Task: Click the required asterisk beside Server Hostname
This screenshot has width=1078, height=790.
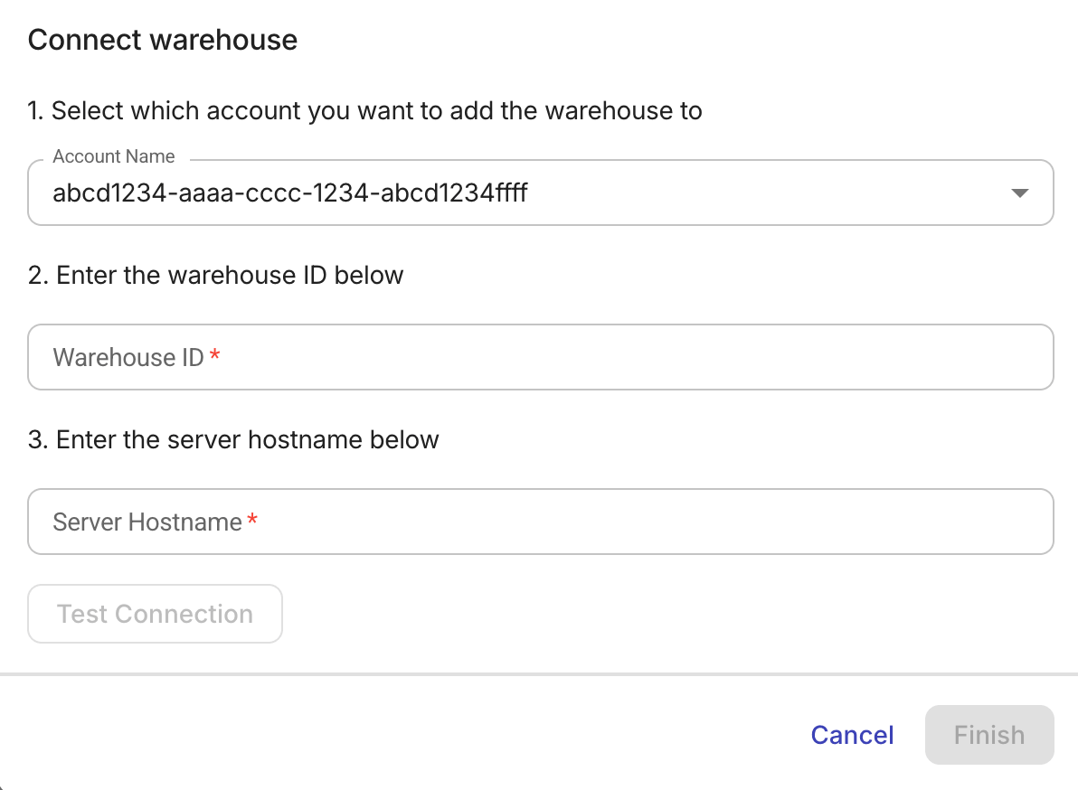Action: coord(252,521)
